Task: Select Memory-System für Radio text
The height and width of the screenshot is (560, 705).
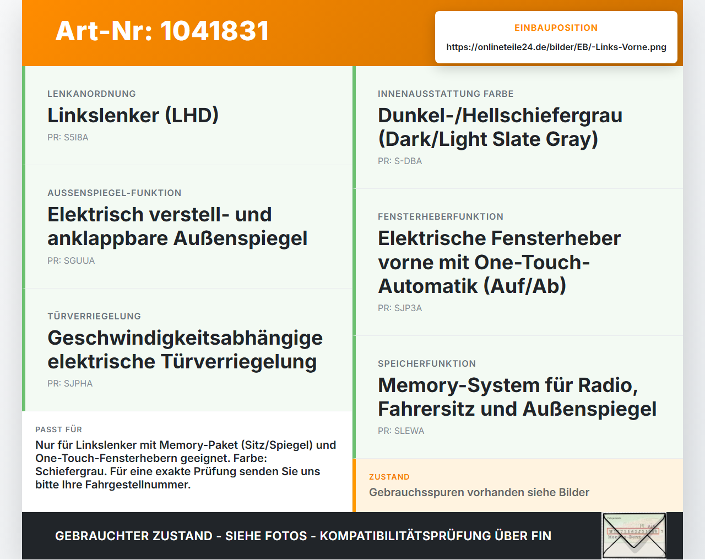Action: tap(517, 397)
